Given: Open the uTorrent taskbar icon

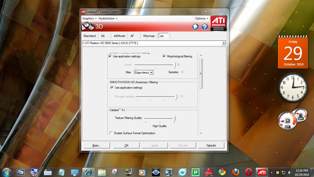Looking at the screenshot, I should pos(195,172).
